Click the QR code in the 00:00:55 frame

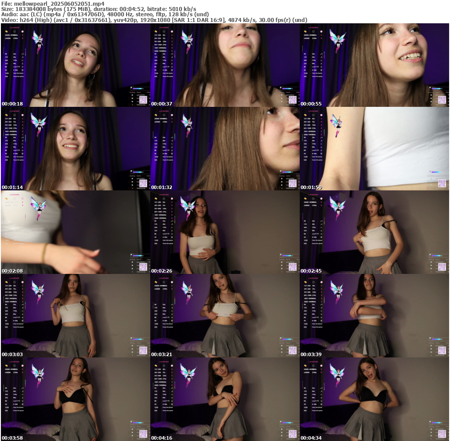442,100
